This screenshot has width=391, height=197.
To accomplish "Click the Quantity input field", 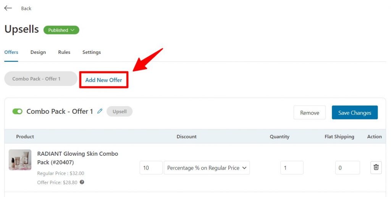I will 292,168.
